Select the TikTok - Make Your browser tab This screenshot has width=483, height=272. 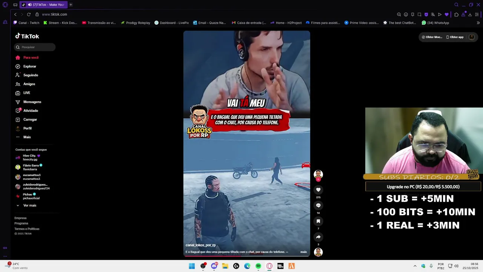tap(43, 5)
